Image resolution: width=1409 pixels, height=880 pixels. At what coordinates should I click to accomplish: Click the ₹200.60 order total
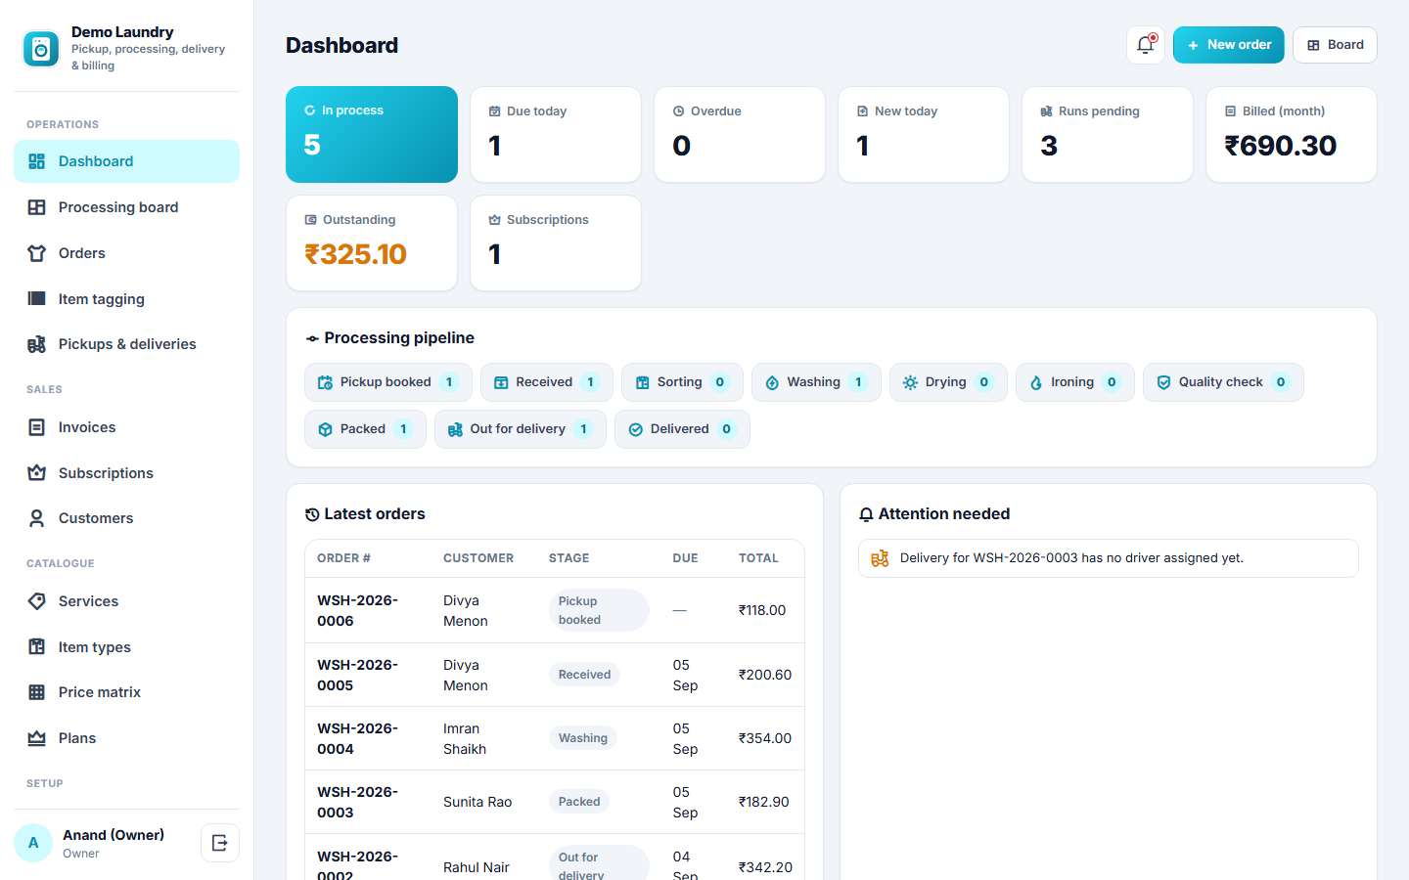(765, 675)
